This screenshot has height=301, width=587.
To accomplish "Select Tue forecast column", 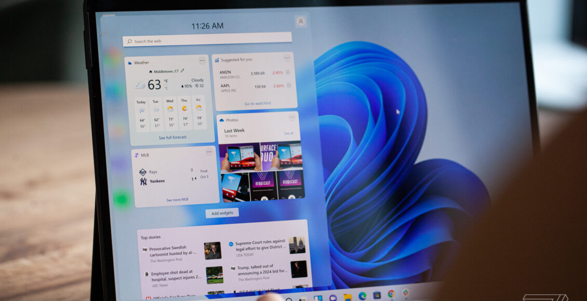I will (x=156, y=113).
